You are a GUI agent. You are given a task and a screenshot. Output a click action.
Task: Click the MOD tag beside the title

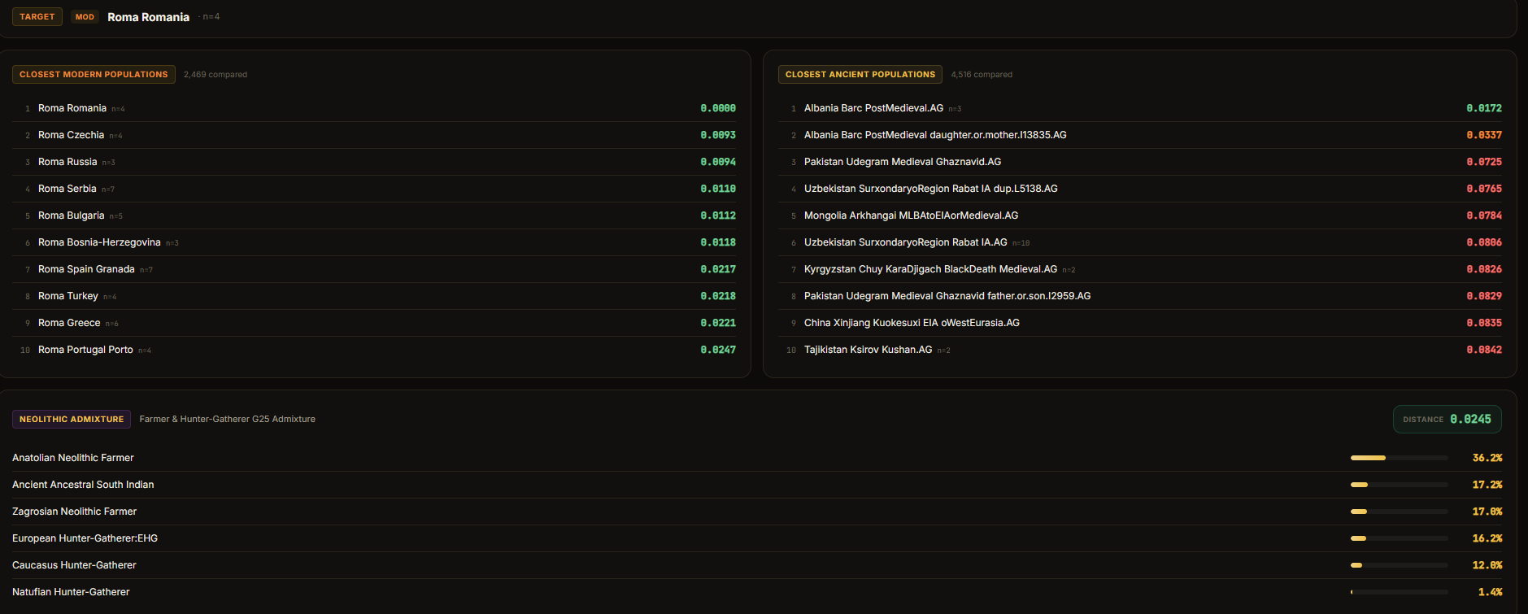[85, 17]
